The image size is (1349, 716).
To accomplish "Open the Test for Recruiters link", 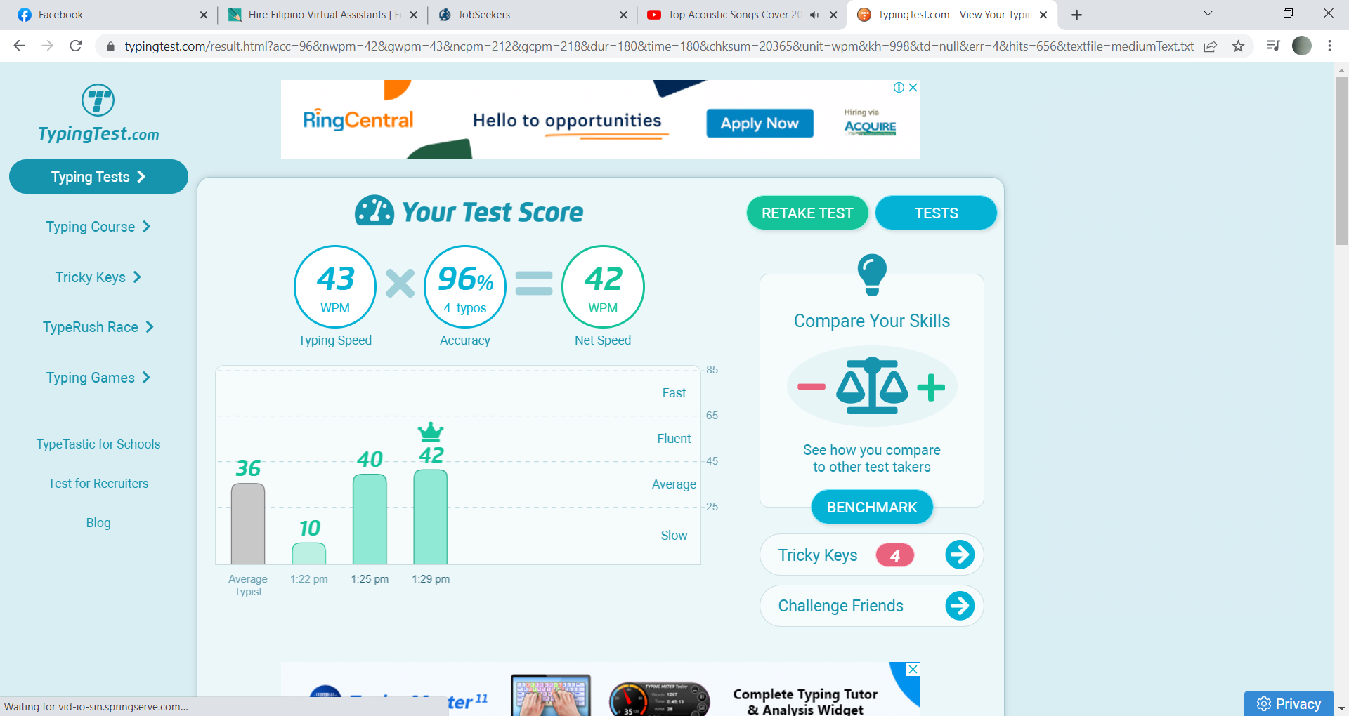I will click(x=98, y=484).
